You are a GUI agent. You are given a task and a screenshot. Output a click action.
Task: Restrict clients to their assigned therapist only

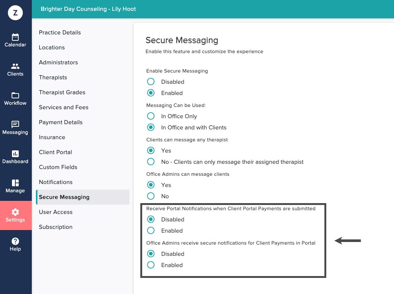tap(151, 162)
